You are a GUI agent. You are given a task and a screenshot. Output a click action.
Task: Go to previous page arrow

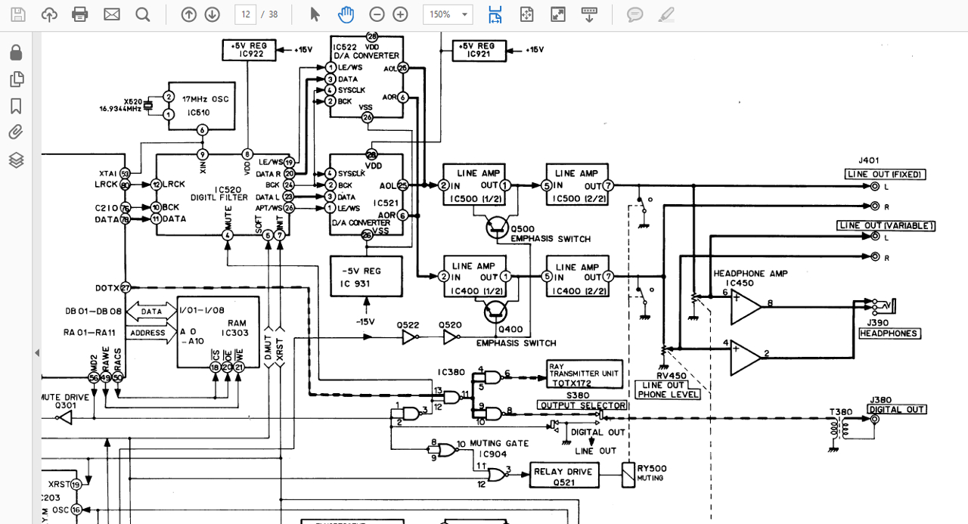(189, 14)
